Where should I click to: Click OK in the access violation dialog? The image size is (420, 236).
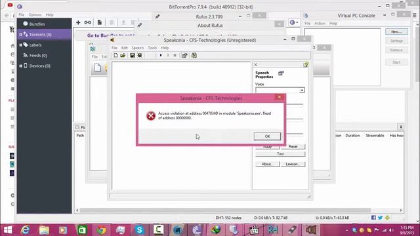pos(267,136)
